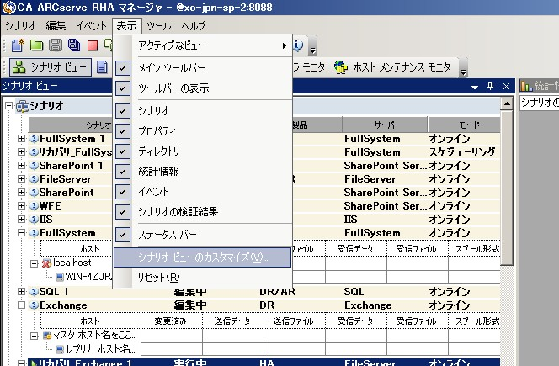Click the status icon of IIS scenario
559x366 pixels.
coord(34,220)
